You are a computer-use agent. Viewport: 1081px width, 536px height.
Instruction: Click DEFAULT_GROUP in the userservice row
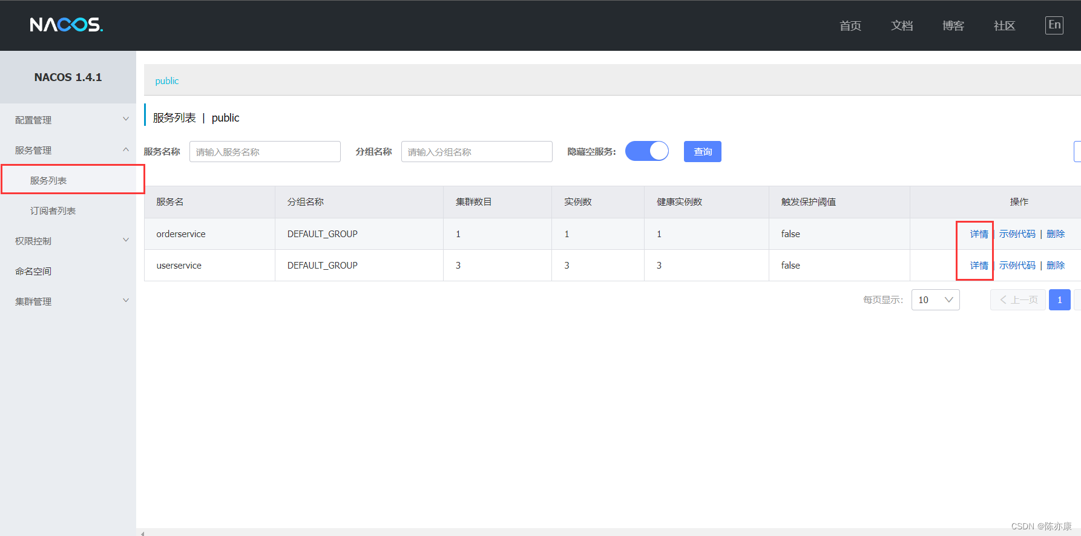tap(323, 266)
